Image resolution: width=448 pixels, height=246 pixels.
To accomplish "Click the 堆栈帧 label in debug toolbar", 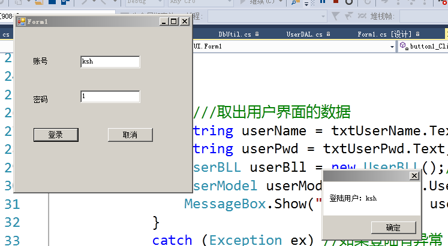I will tap(383, 16).
